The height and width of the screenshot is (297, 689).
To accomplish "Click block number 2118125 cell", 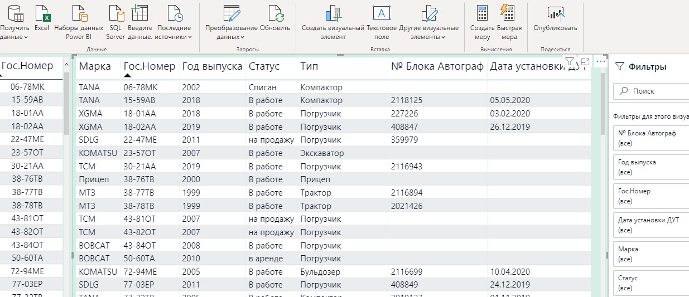I will coord(407,100).
